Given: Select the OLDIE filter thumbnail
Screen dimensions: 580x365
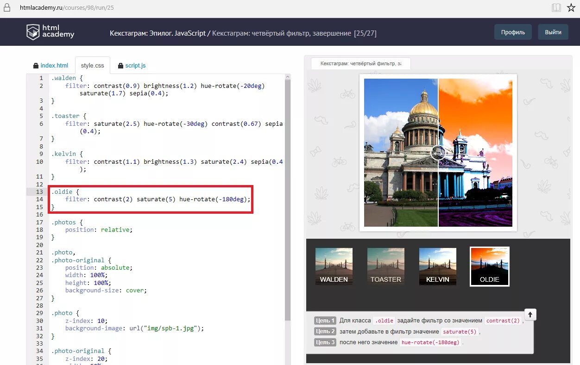Looking at the screenshot, I should [490, 266].
